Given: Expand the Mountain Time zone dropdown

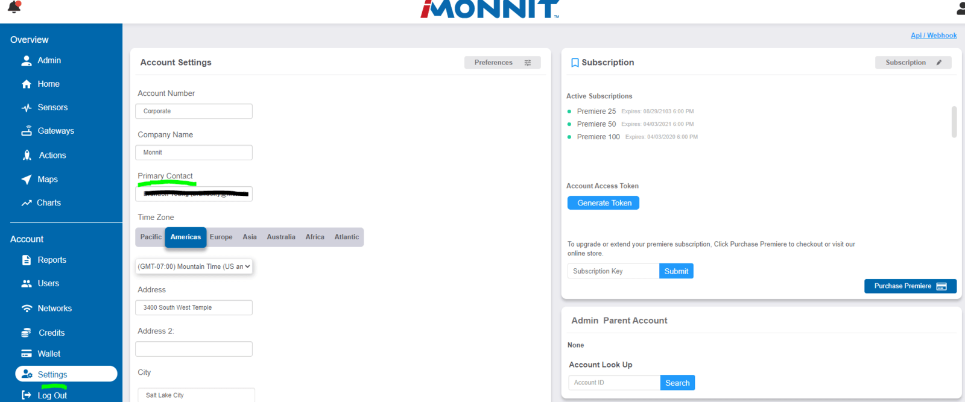Looking at the screenshot, I should pyautogui.click(x=194, y=266).
